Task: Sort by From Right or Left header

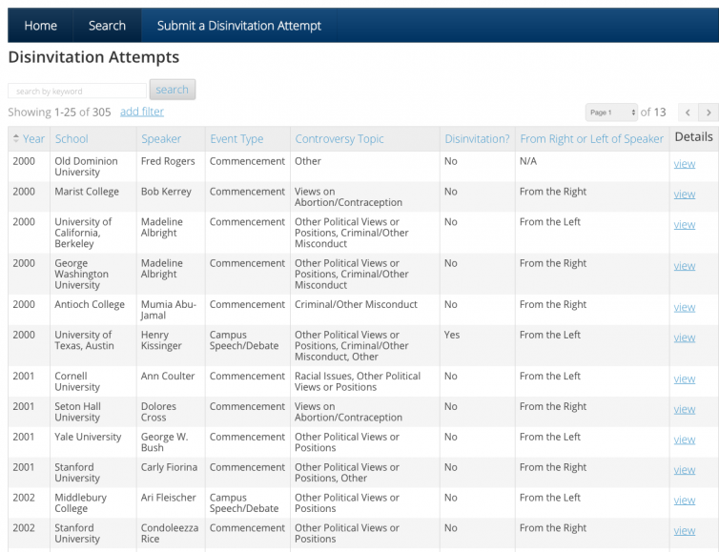Action: (x=591, y=139)
